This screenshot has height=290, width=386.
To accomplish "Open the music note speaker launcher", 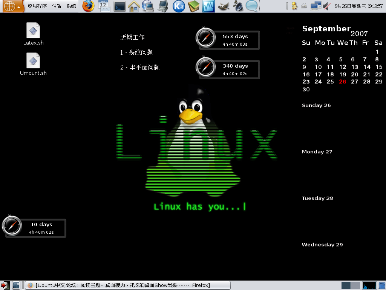I will click(x=238, y=6).
